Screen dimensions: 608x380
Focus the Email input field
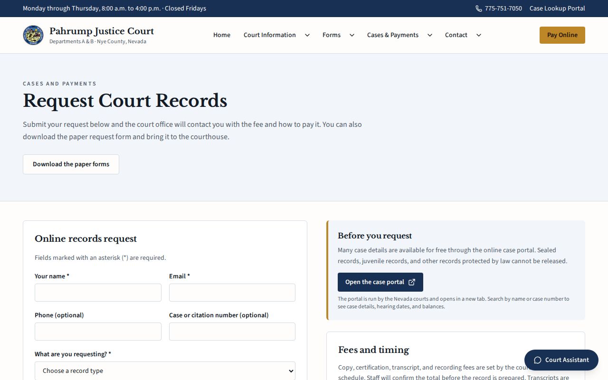tap(232, 293)
